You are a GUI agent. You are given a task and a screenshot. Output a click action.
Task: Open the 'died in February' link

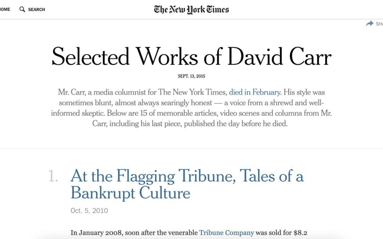click(x=255, y=92)
